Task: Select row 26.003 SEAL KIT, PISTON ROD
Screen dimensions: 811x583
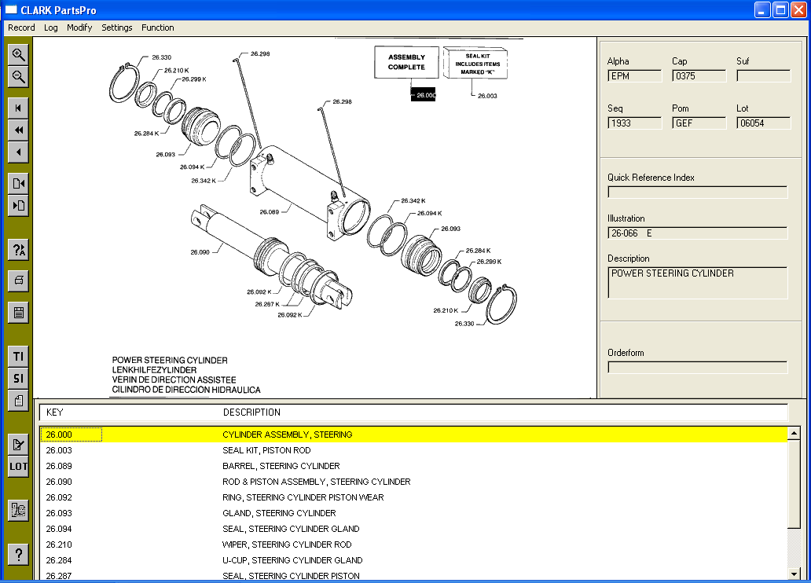Action: (414, 450)
